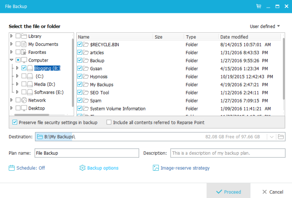Viewport: 292px width, 198px height.
Task: Click the browse folder icon beside Destination
Action: [x=281, y=137]
